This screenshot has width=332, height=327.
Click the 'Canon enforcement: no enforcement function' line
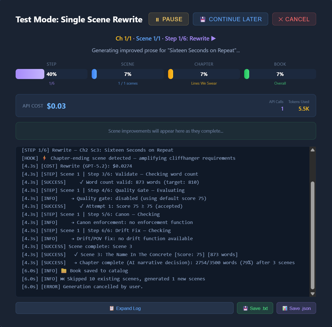tap(107, 223)
